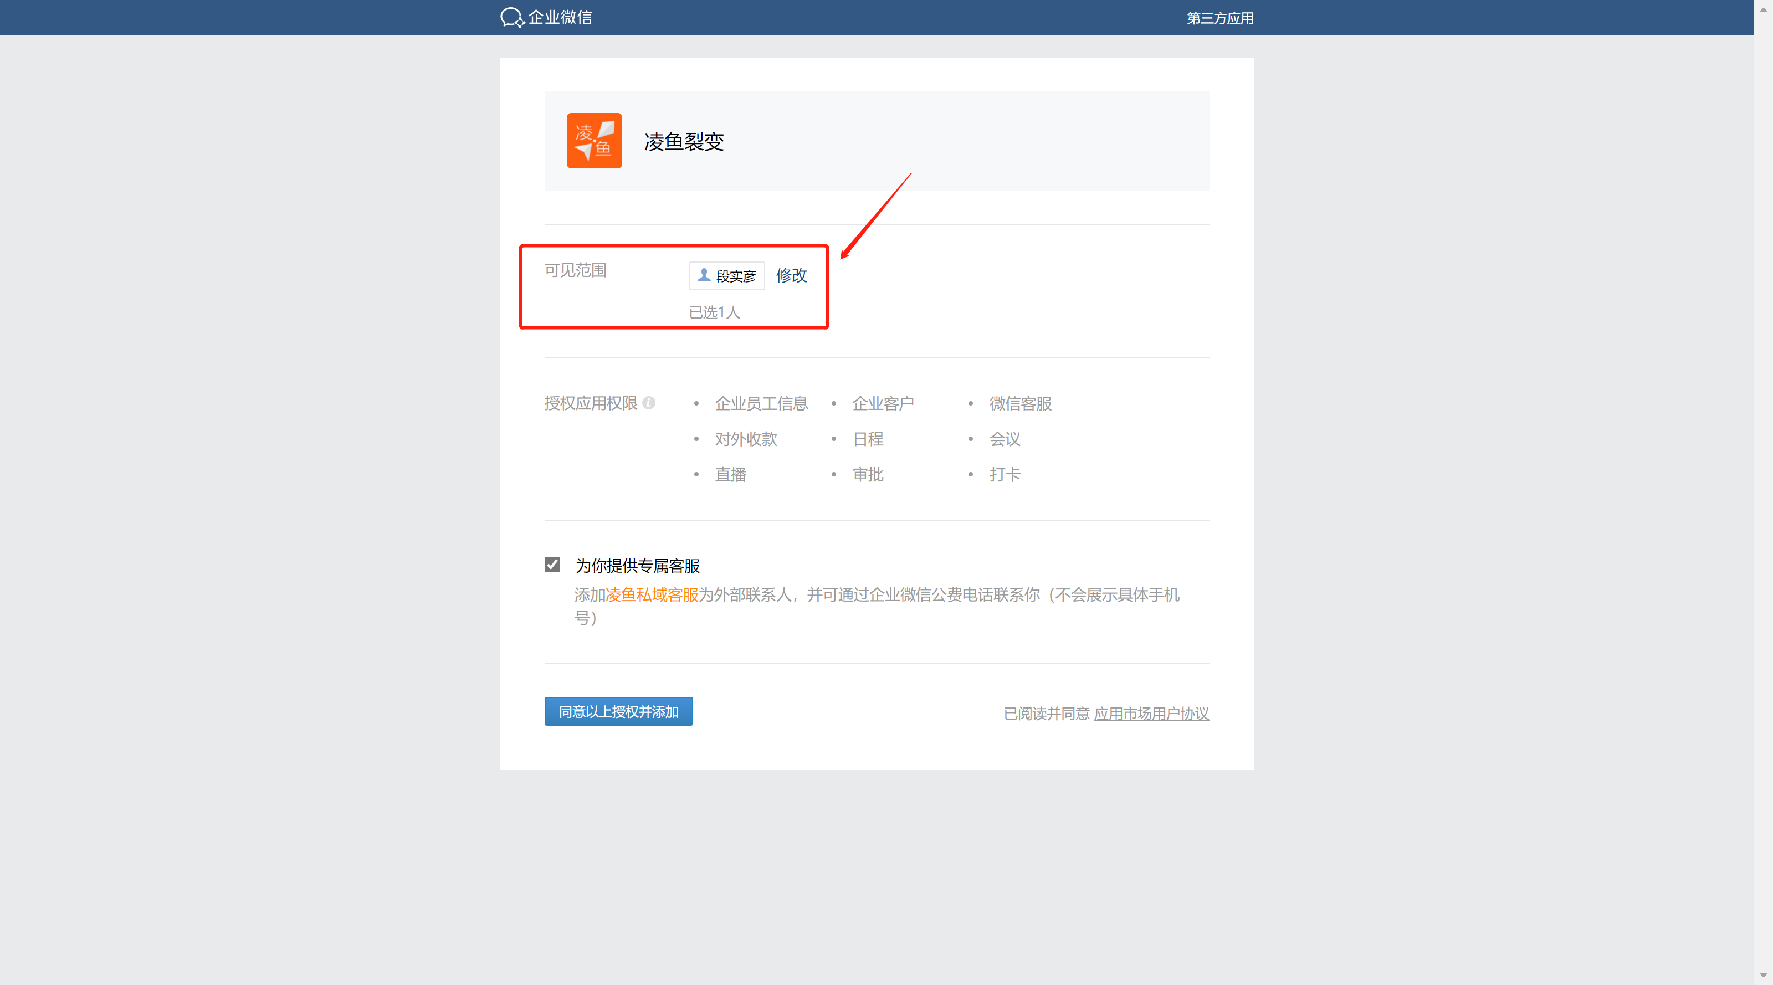
Task: Open 凌鱼私域客服 orange link
Action: (651, 594)
